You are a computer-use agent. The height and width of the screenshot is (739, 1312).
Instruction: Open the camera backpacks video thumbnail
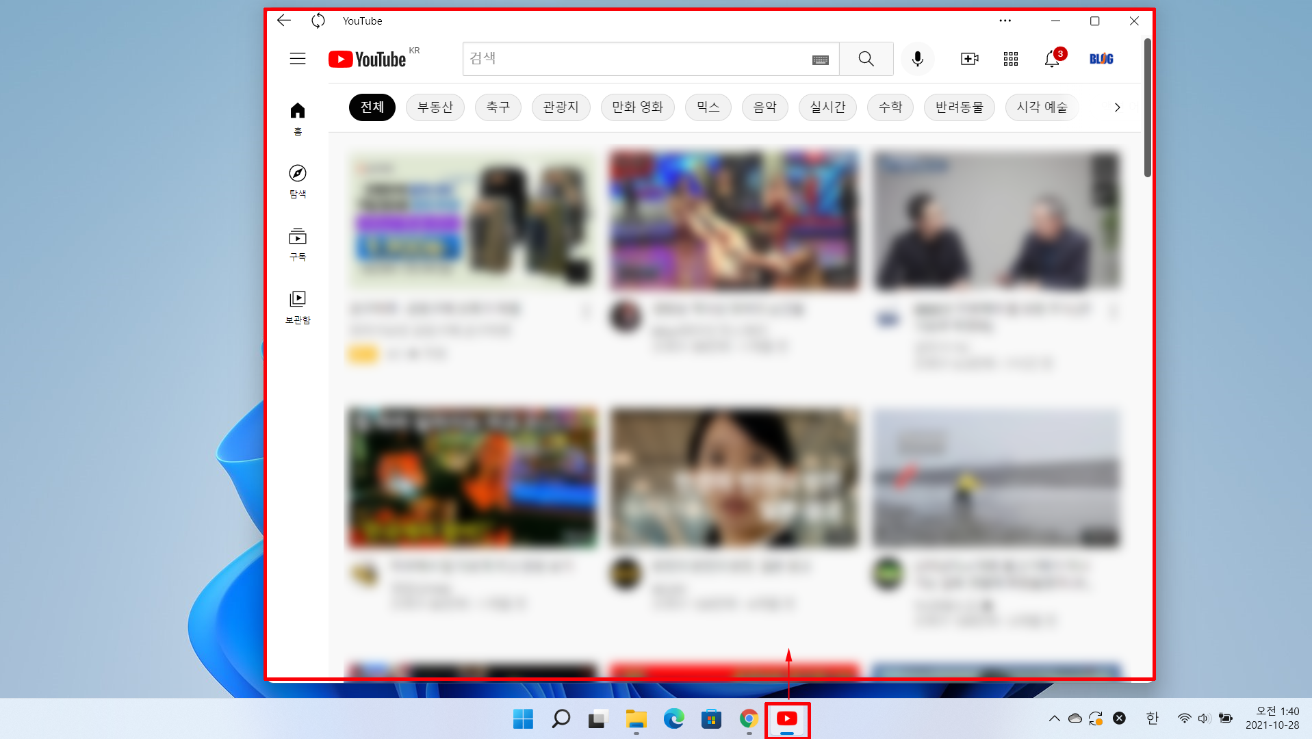pyautogui.click(x=471, y=220)
